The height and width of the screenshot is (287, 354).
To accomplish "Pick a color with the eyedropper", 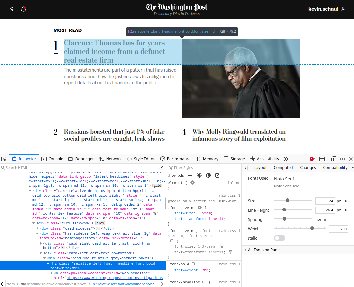I will pyautogui.click(x=161, y=168).
